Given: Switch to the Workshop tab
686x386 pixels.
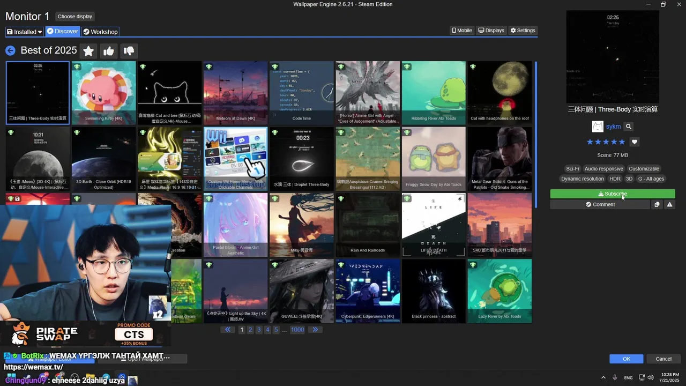Looking at the screenshot, I should [x=100, y=32].
